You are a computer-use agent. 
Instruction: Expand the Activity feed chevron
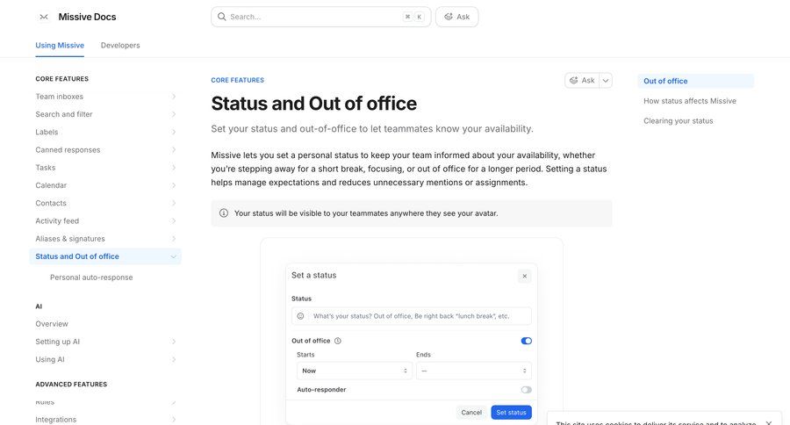173,220
